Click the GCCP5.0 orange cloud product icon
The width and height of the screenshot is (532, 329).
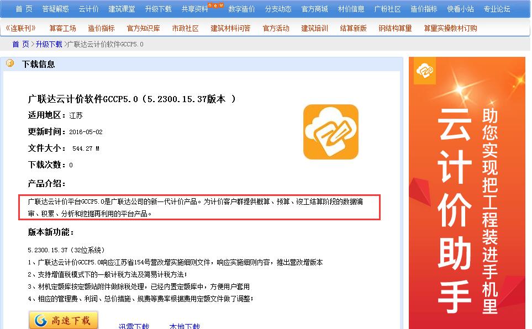tap(331, 132)
